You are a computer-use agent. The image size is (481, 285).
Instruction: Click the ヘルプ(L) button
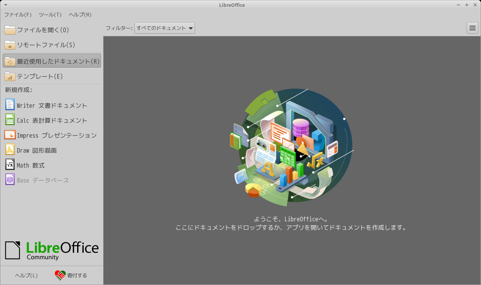(x=26, y=275)
